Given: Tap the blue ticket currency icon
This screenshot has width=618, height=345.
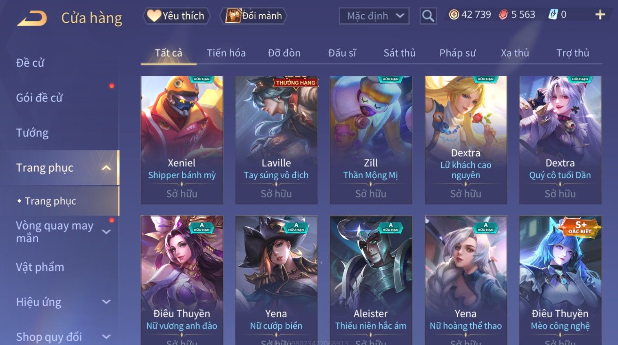Looking at the screenshot, I should click(x=553, y=15).
